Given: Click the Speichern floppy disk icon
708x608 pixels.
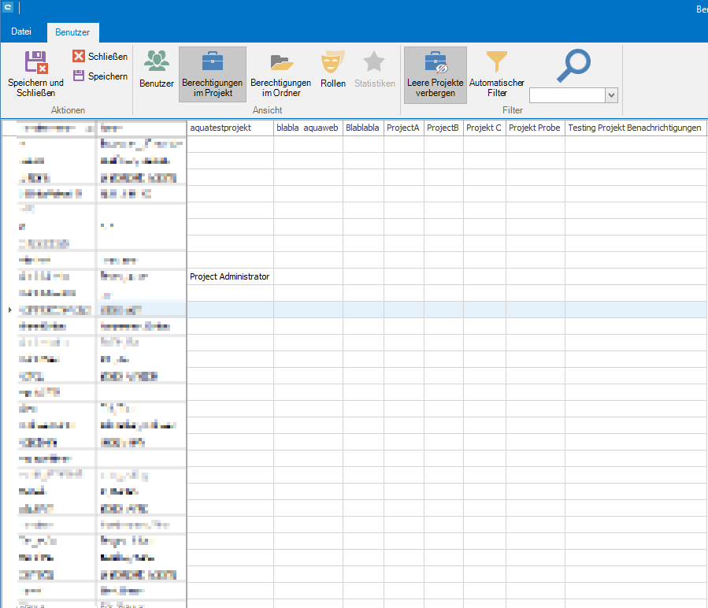Looking at the screenshot, I should pyautogui.click(x=79, y=76).
